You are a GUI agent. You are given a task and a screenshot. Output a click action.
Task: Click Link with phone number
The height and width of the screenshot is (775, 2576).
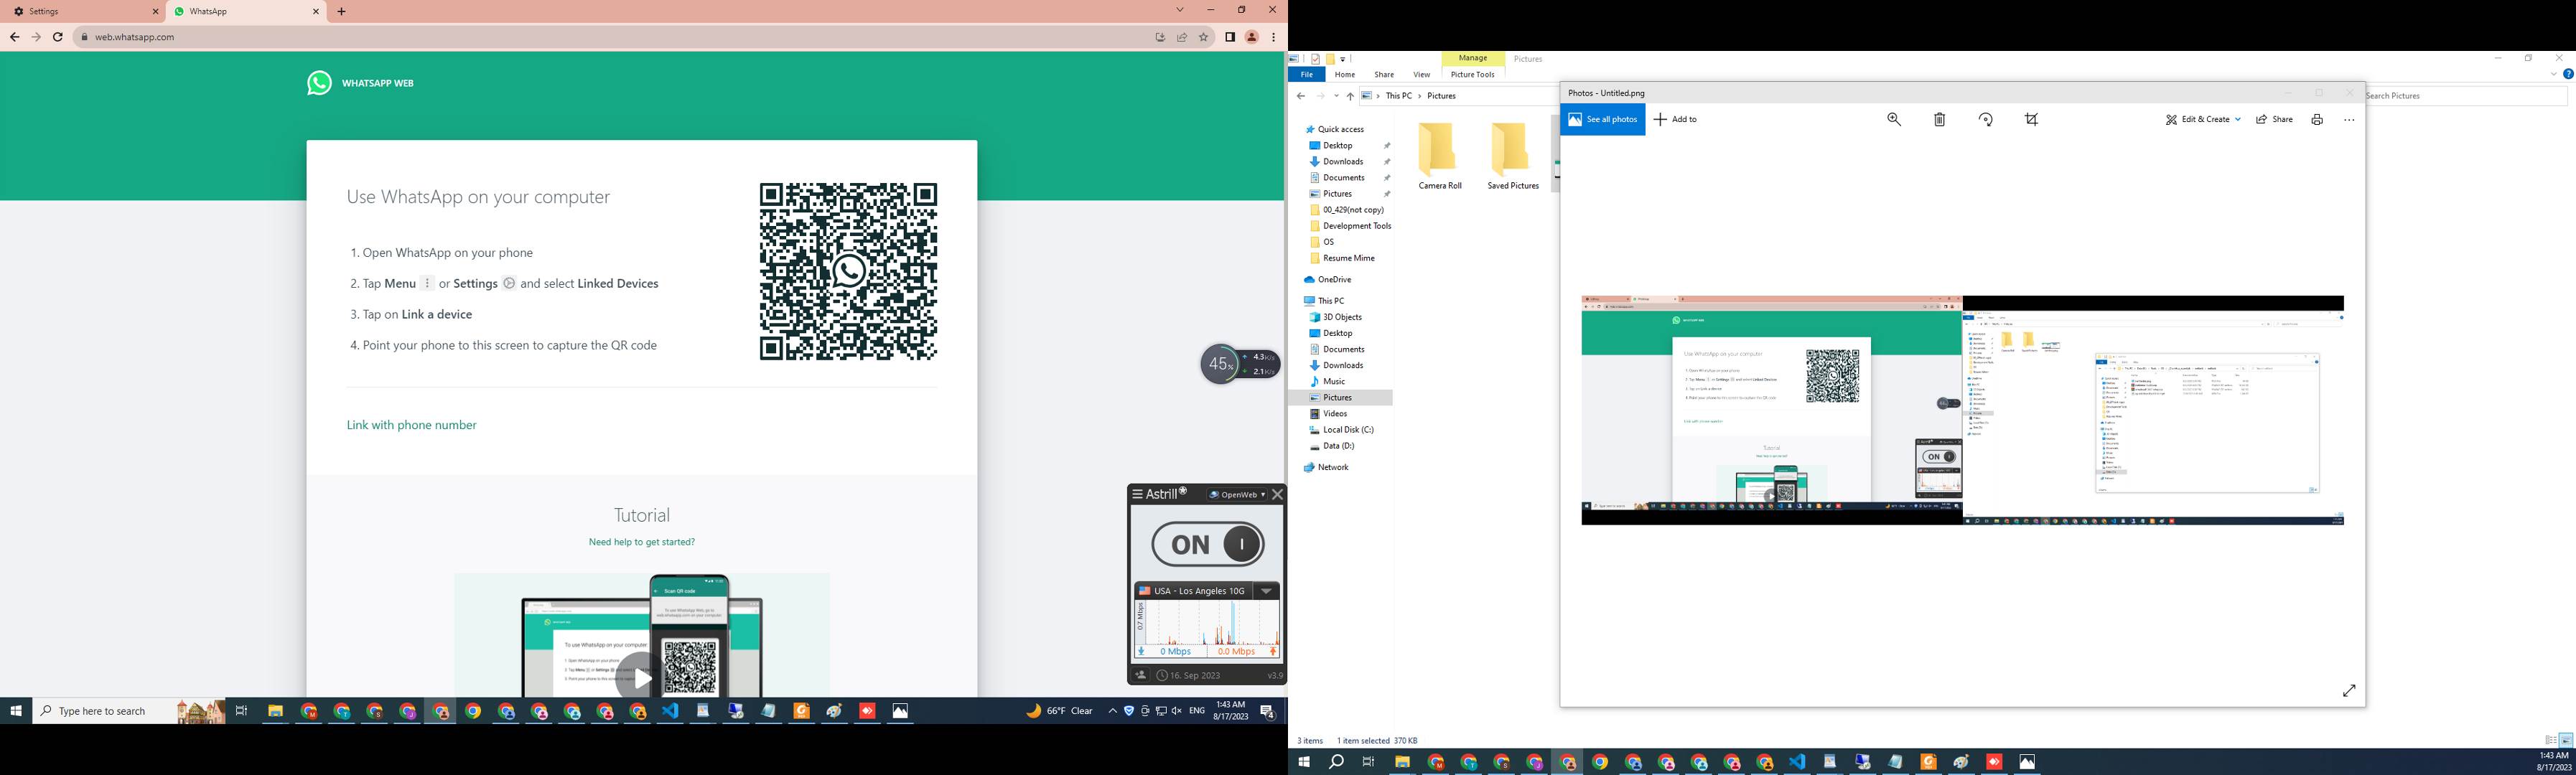(411, 425)
